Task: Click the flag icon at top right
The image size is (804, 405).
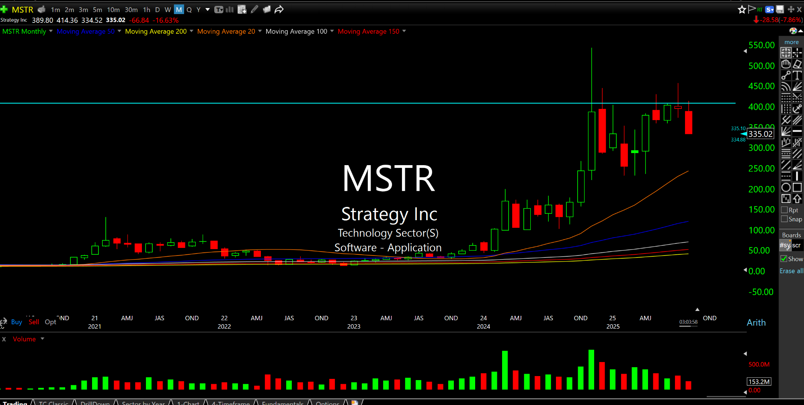Action: 752,9
